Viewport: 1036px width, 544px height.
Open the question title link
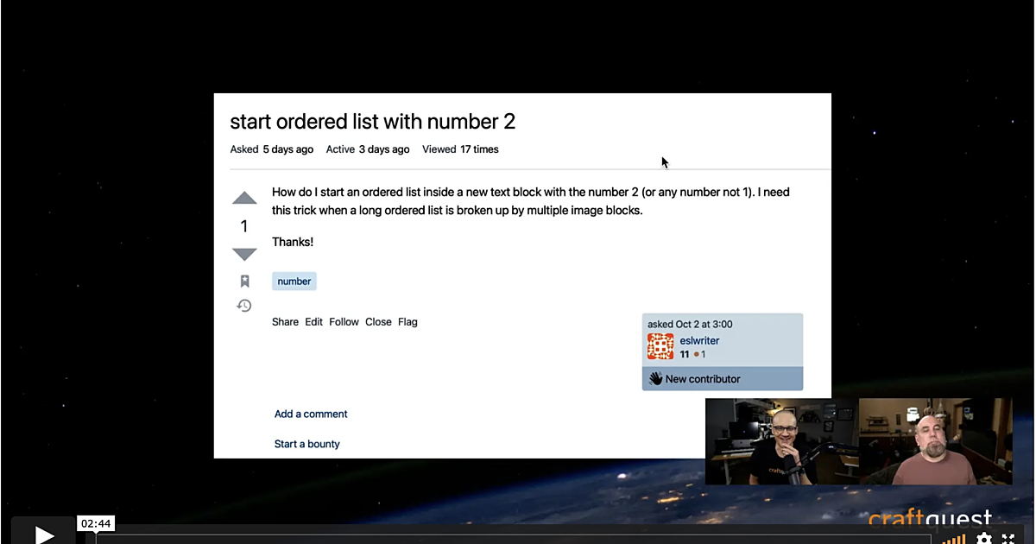[x=372, y=122]
